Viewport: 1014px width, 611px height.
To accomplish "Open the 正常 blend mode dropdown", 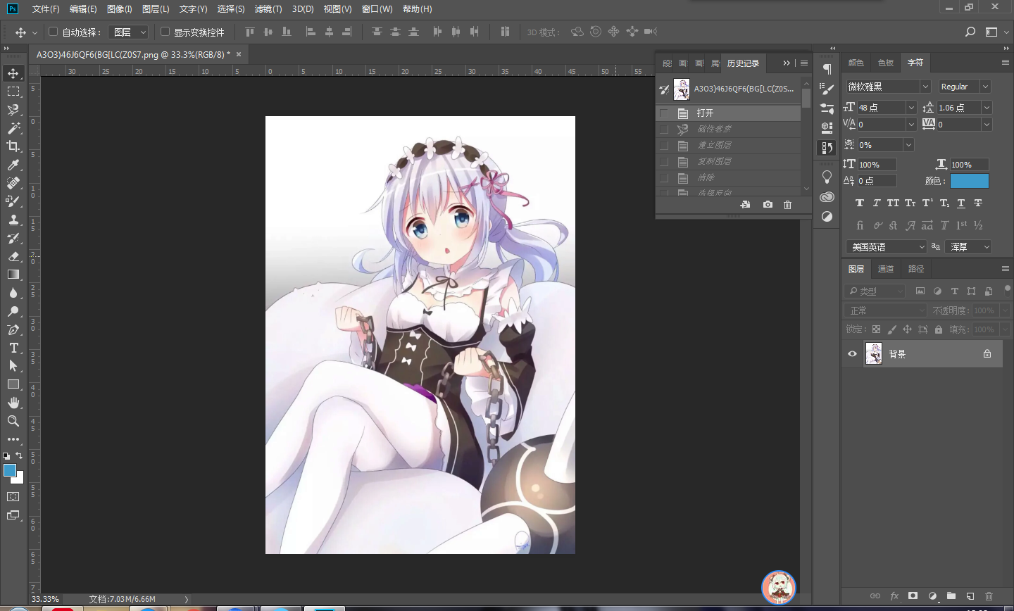I will pos(886,310).
